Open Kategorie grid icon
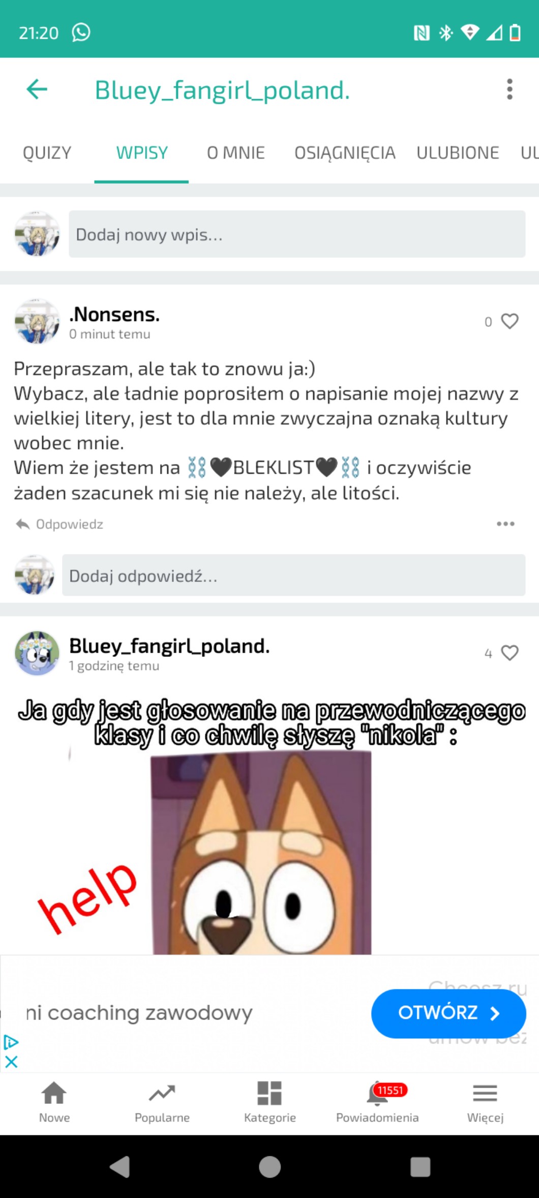 pyautogui.click(x=269, y=1102)
